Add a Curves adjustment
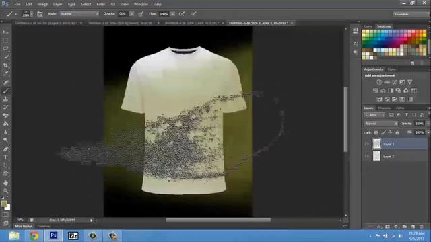 (395, 82)
